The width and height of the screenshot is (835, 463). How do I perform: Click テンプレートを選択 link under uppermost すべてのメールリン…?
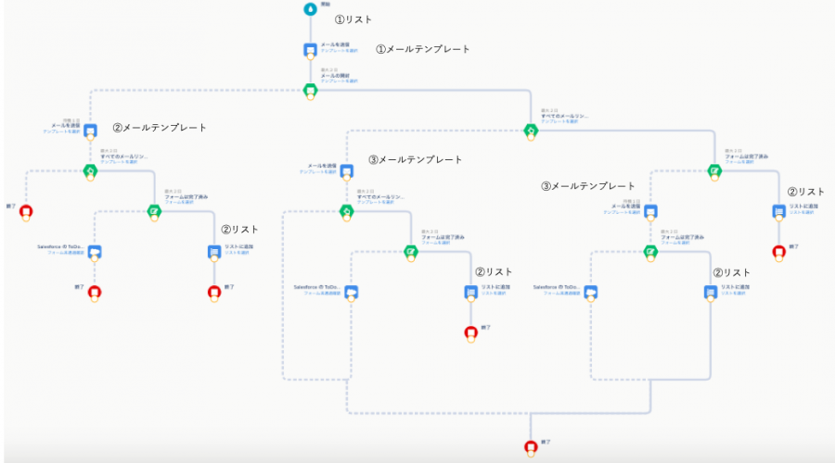(x=559, y=121)
